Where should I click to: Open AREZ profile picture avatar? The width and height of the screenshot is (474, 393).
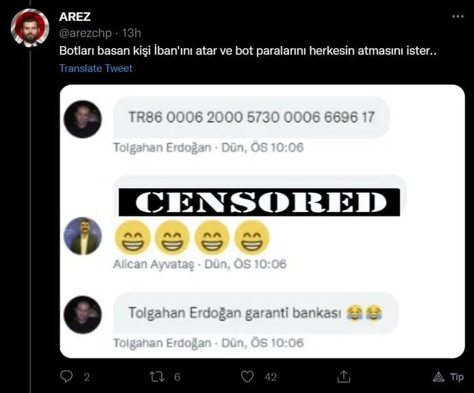[x=30, y=28]
